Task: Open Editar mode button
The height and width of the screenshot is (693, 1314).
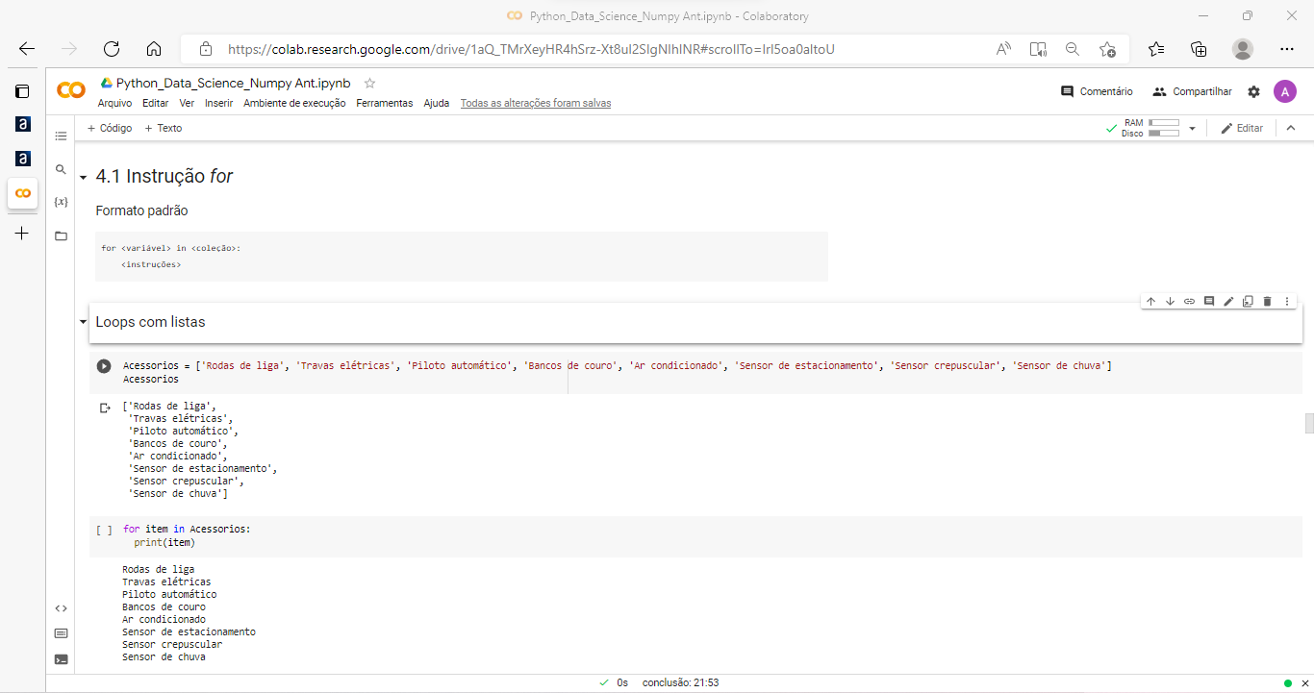Action: click(x=1242, y=128)
